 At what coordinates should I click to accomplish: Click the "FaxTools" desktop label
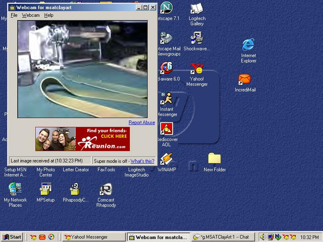click(106, 170)
